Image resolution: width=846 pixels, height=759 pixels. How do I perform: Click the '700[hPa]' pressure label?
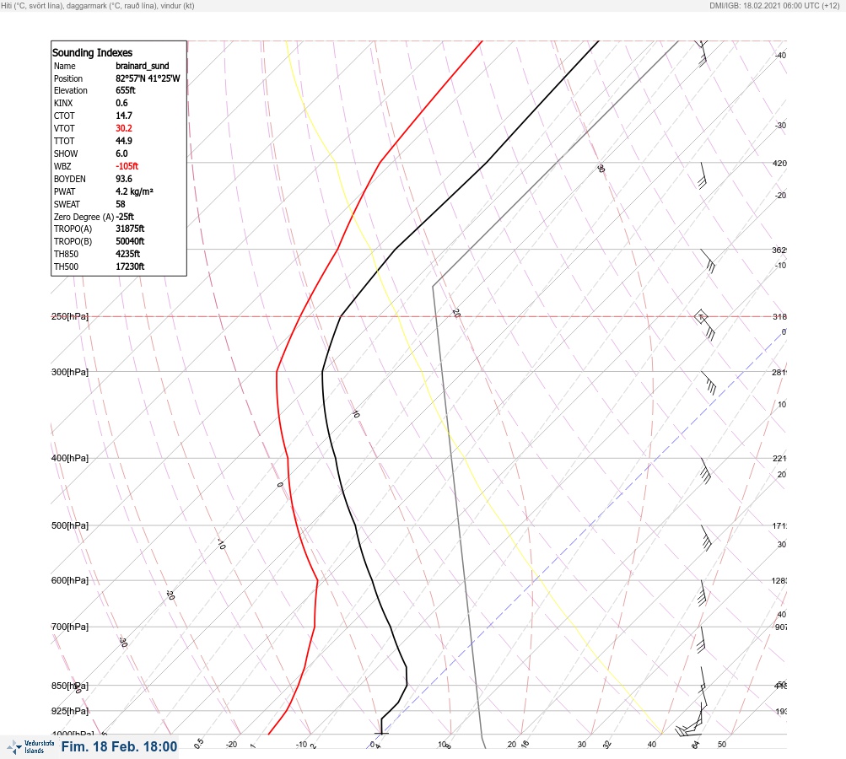[x=70, y=627]
